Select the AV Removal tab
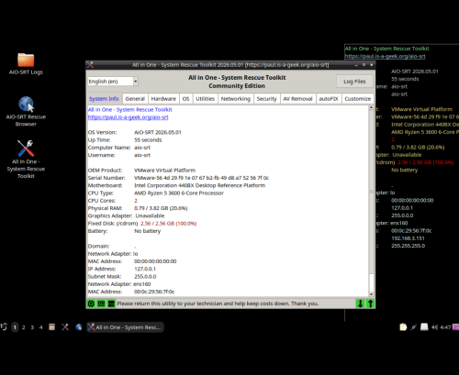This screenshot has width=459, height=375. point(297,99)
